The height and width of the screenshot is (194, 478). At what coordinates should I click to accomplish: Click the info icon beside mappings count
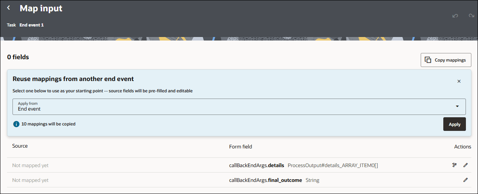tap(16, 124)
